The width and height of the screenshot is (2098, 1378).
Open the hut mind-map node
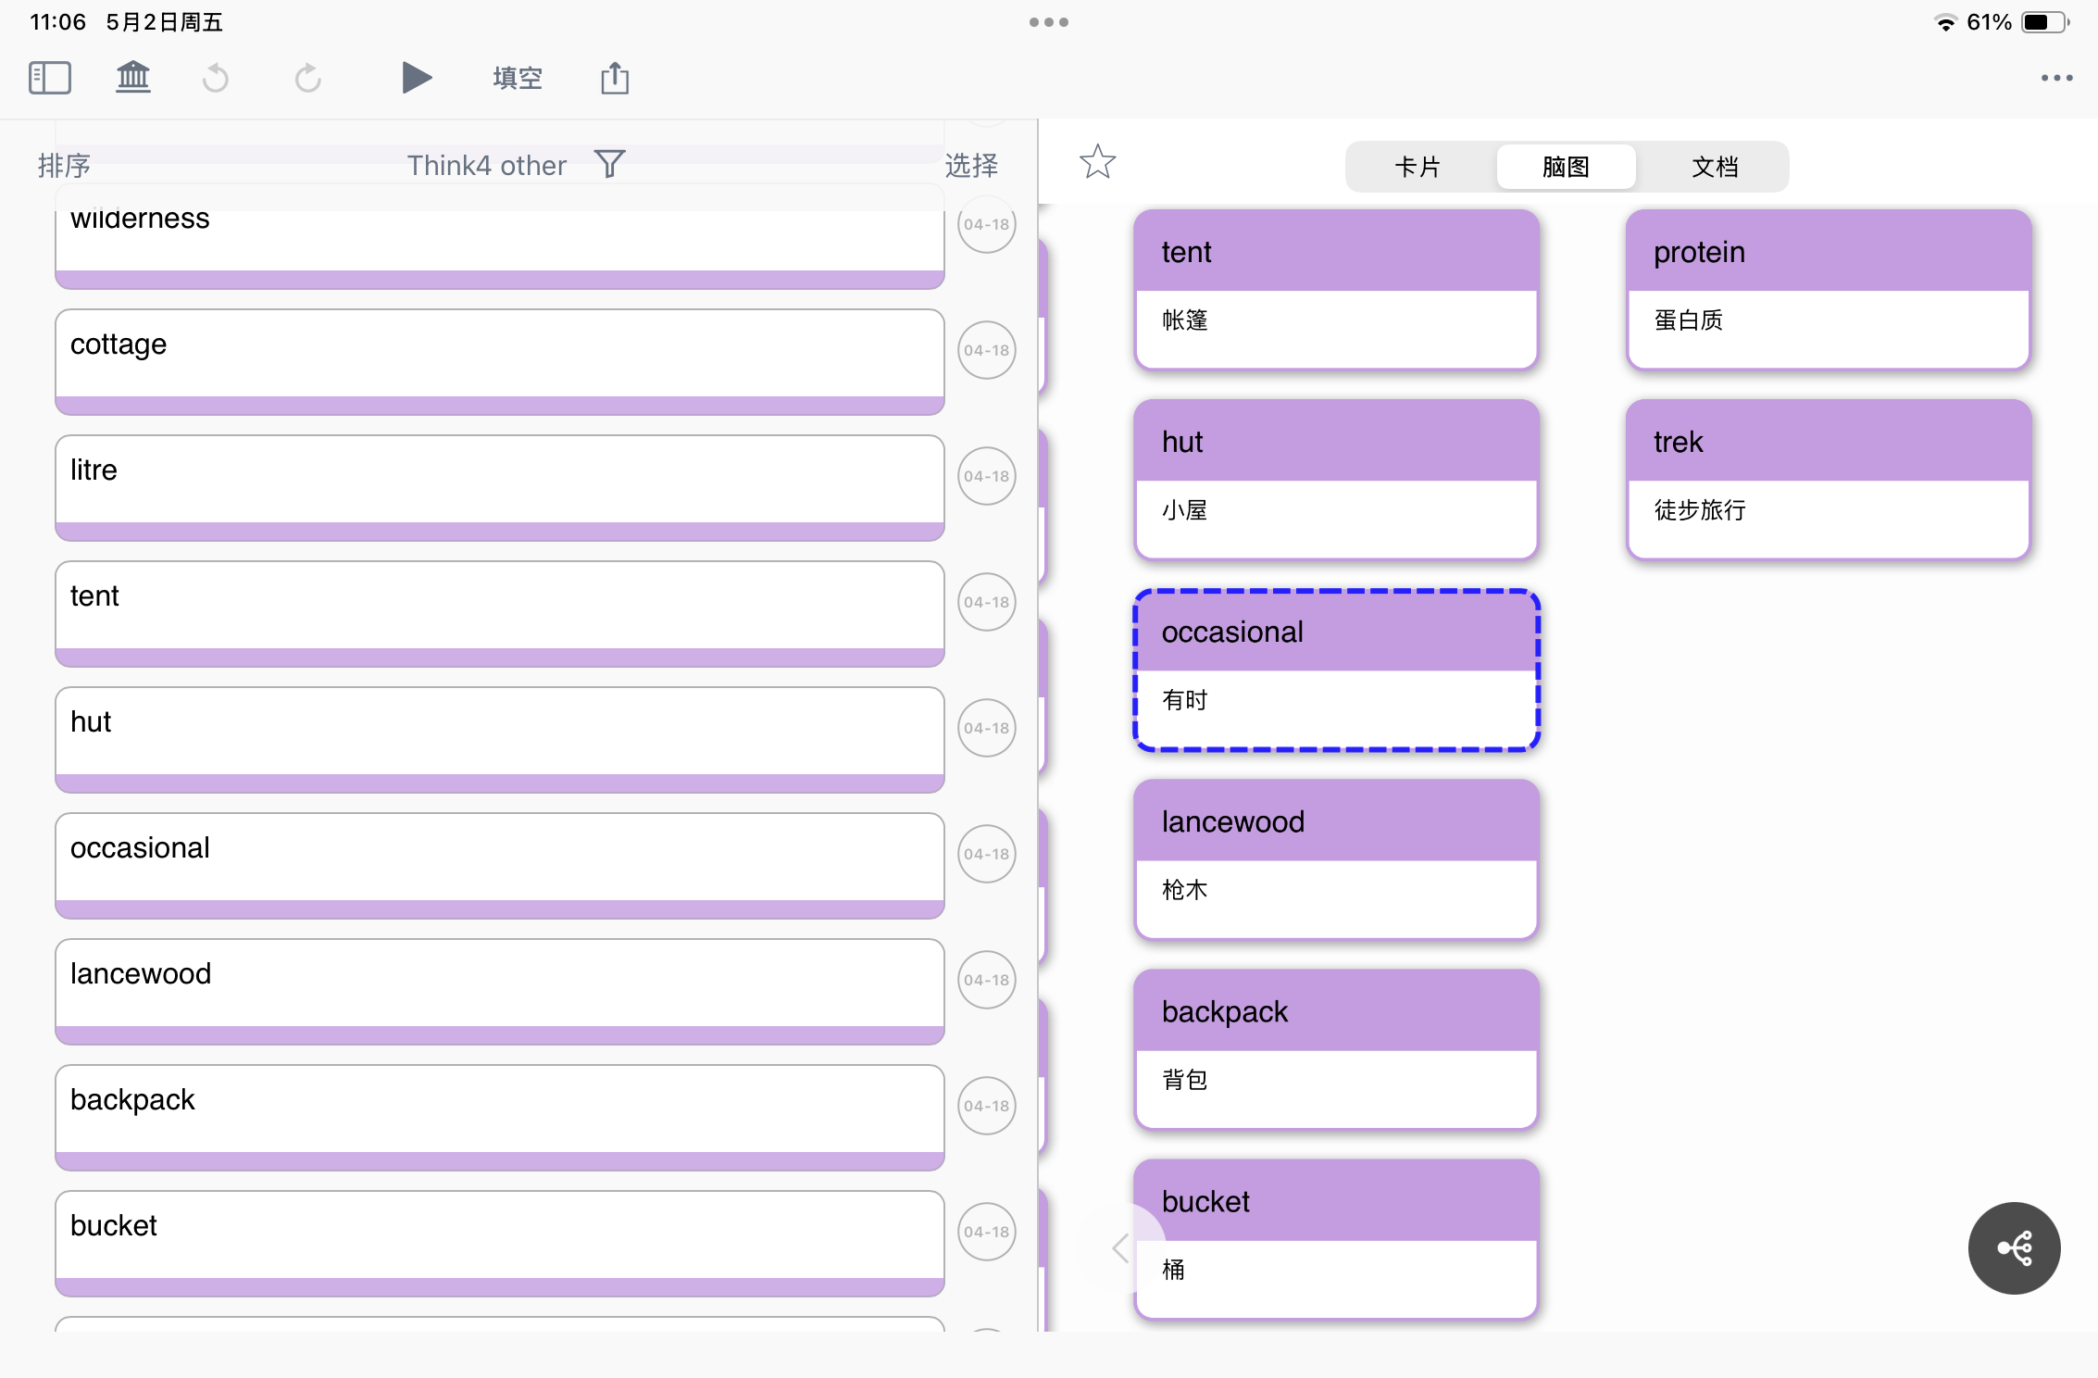tap(1337, 480)
